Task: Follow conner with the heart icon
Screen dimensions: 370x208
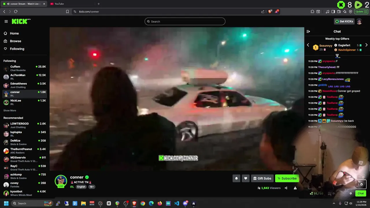Action: [246, 179]
